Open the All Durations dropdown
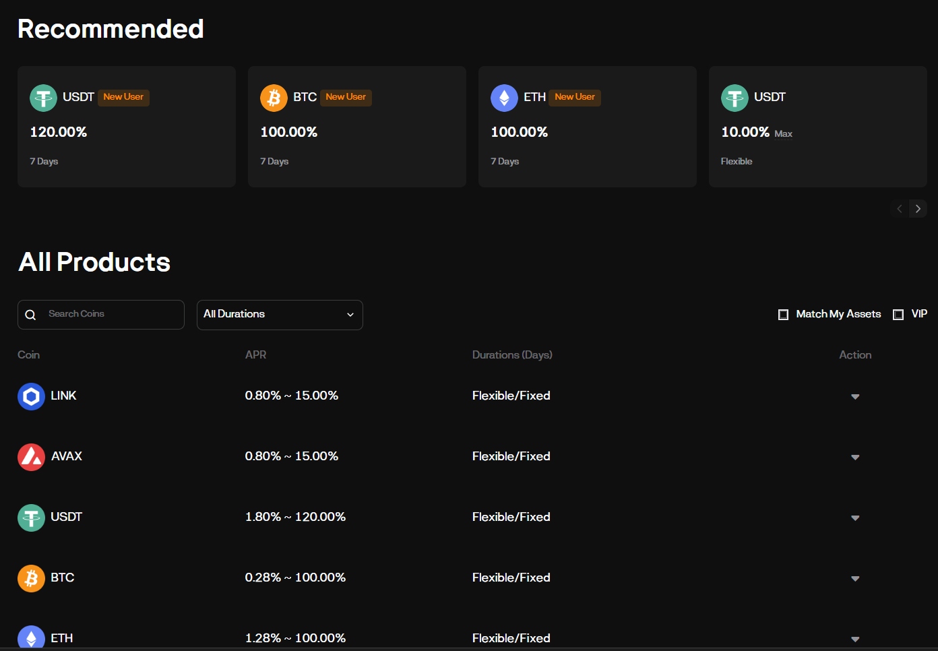 coord(280,315)
